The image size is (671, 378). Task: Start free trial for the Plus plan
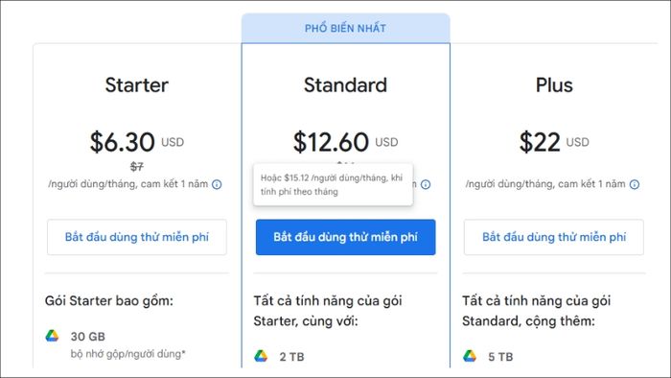pyautogui.click(x=554, y=237)
